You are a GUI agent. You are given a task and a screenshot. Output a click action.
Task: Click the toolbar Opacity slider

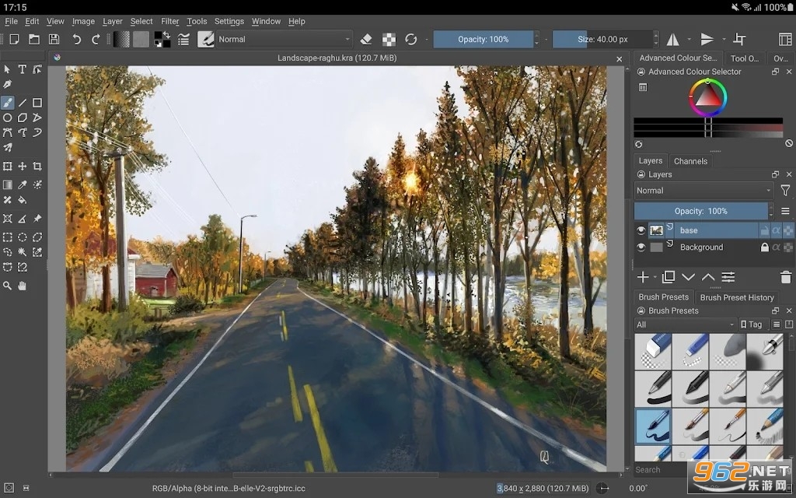click(x=483, y=39)
